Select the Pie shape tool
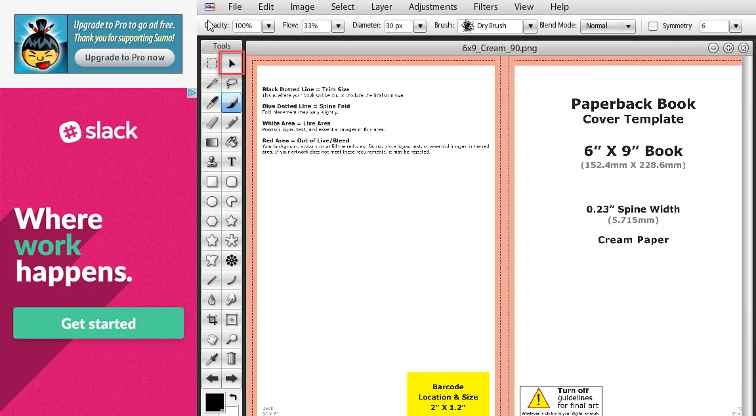Viewport: 756px width, 416px height. pyautogui.click(x=232, y=201)
